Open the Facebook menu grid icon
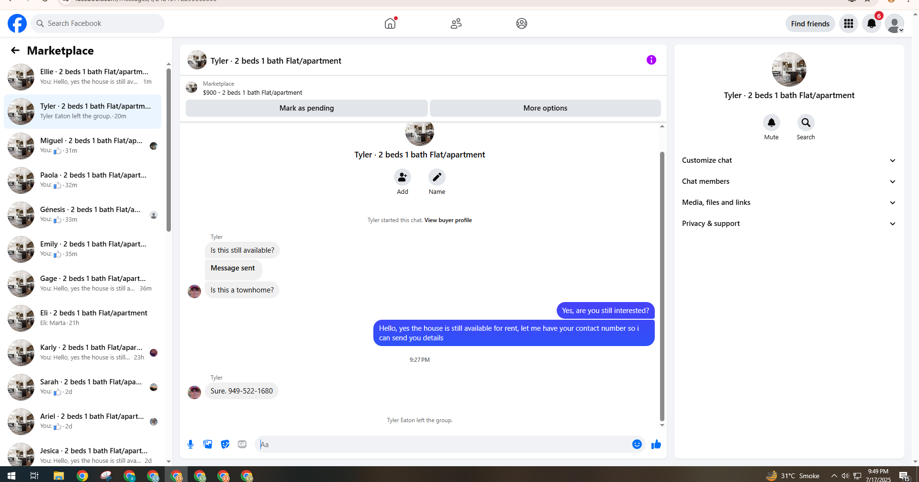Image resolution: width=919 pixels, height=482 pixels. (849, 23)
